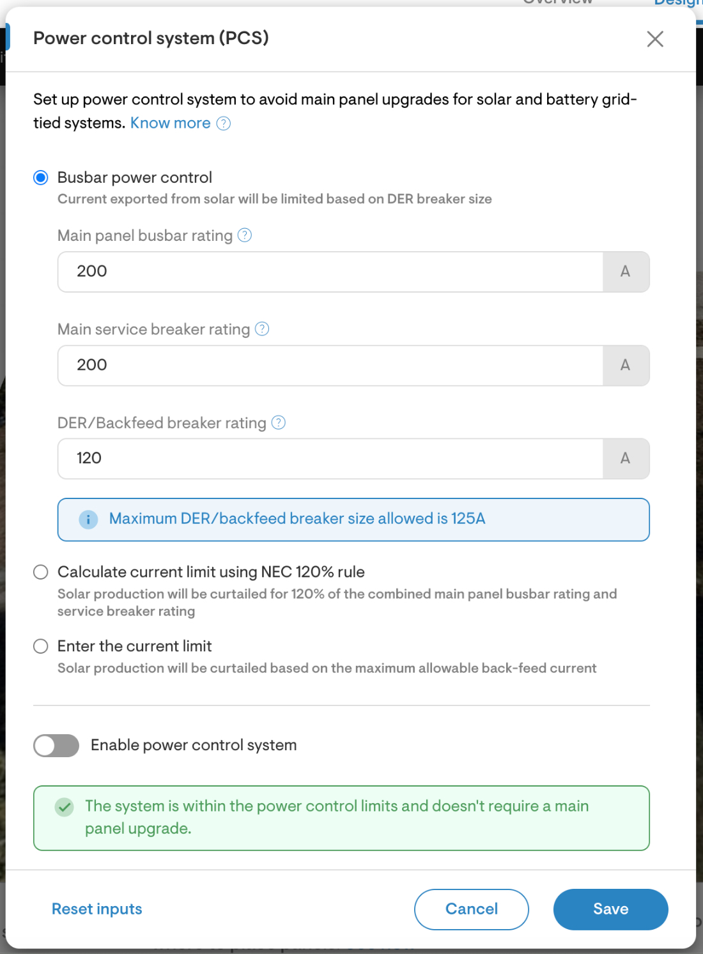Screen dimensions: 703x954
Task: Open the Know more help icon
Action: tap(223, 123)
